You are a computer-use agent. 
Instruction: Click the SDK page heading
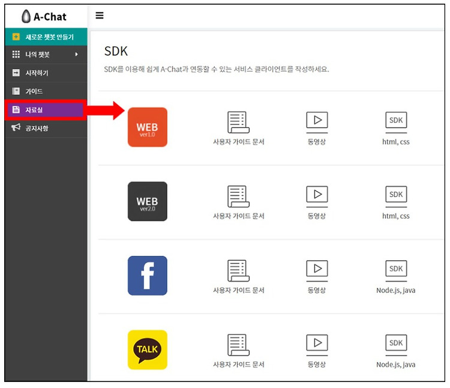pyautogui.click(x=116, y=51)
